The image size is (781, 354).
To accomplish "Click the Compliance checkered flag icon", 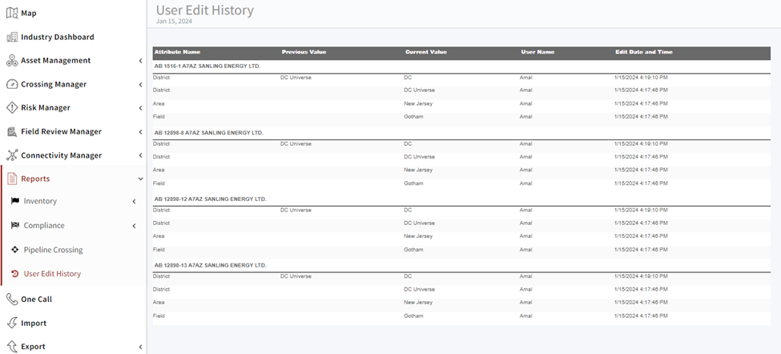I will [x=15, y=226].
